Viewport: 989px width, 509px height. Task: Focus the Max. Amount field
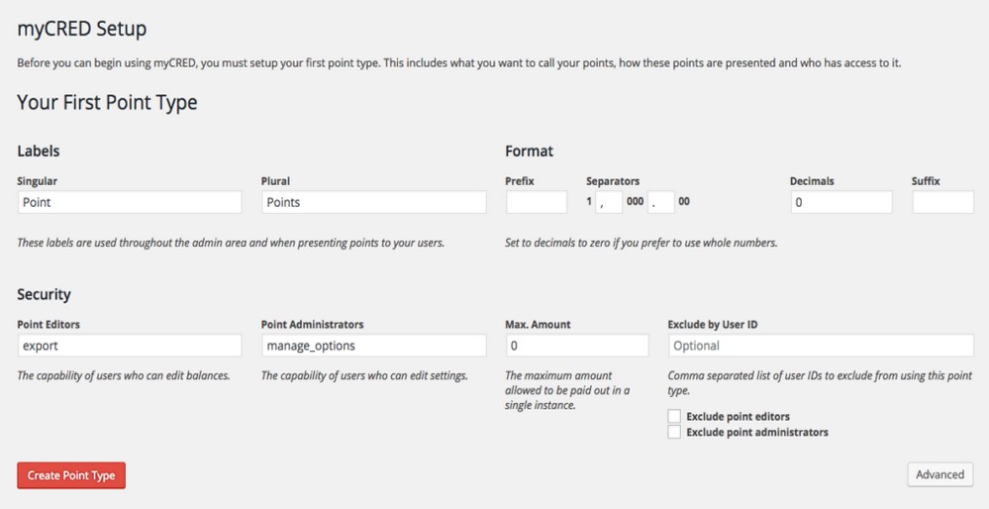tap(576, 346)
